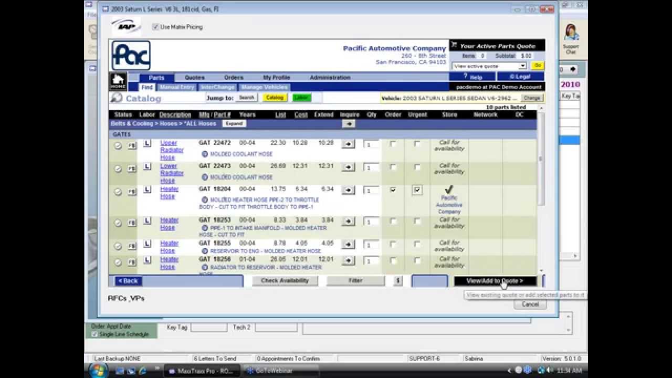Click the status icon for GAT 22473
Viewport: 672px width, 378px height.
(x=118, y=169)
